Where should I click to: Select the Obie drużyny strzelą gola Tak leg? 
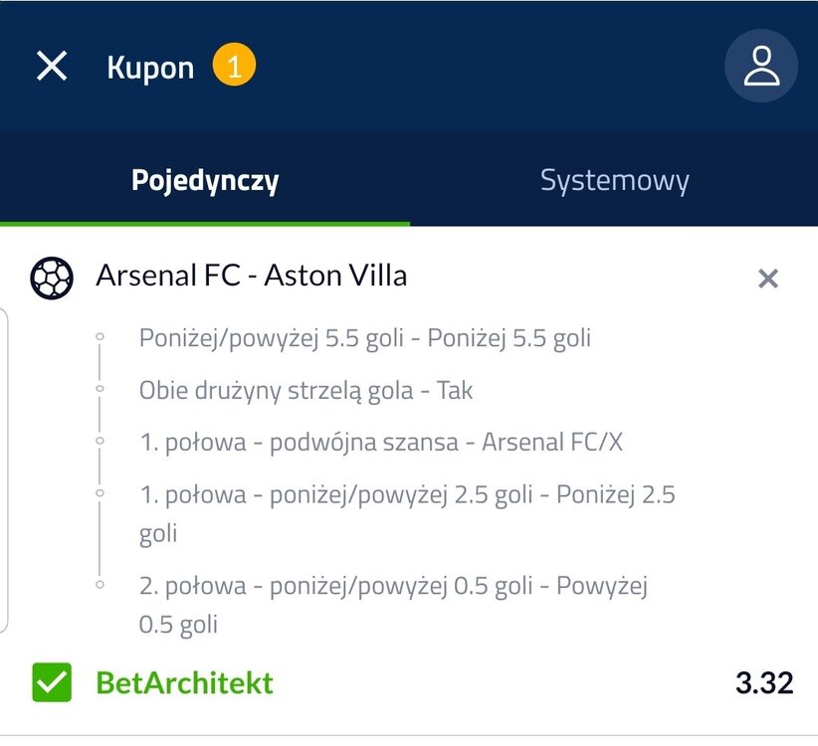coord(305,390)
